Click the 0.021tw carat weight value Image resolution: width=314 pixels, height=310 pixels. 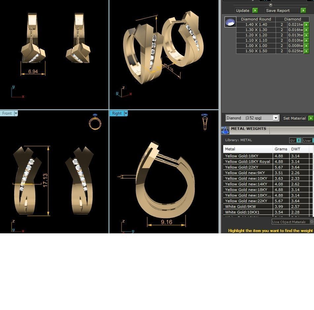tap(296, 24)
